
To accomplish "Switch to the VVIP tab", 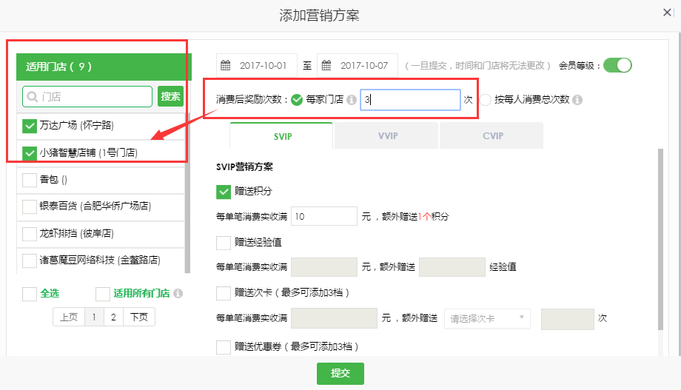I will tap(386, 136).
